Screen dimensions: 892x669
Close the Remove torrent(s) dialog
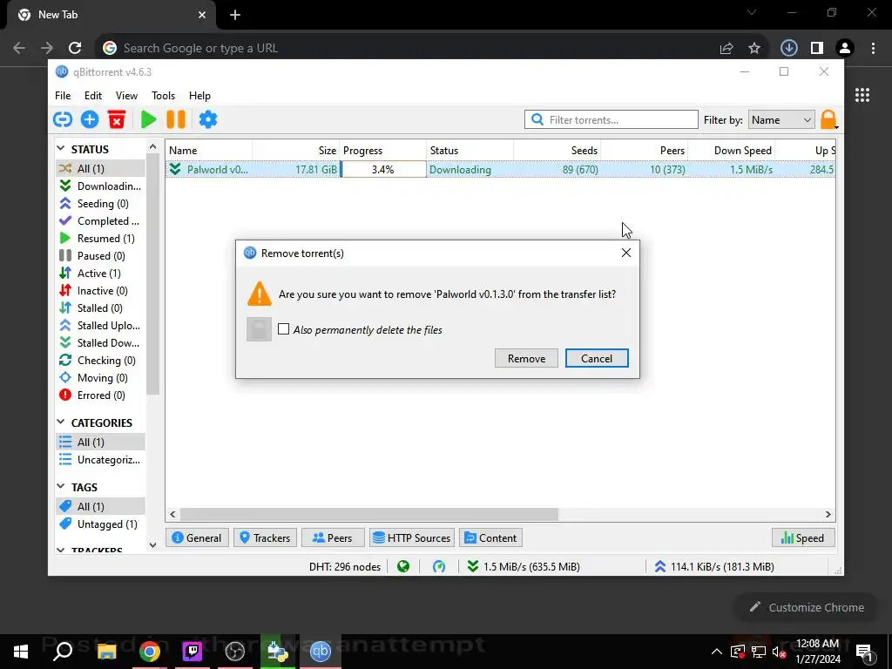point(625,253)
